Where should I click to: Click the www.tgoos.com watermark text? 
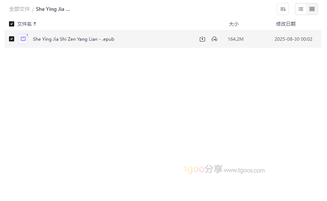point(244,170)
